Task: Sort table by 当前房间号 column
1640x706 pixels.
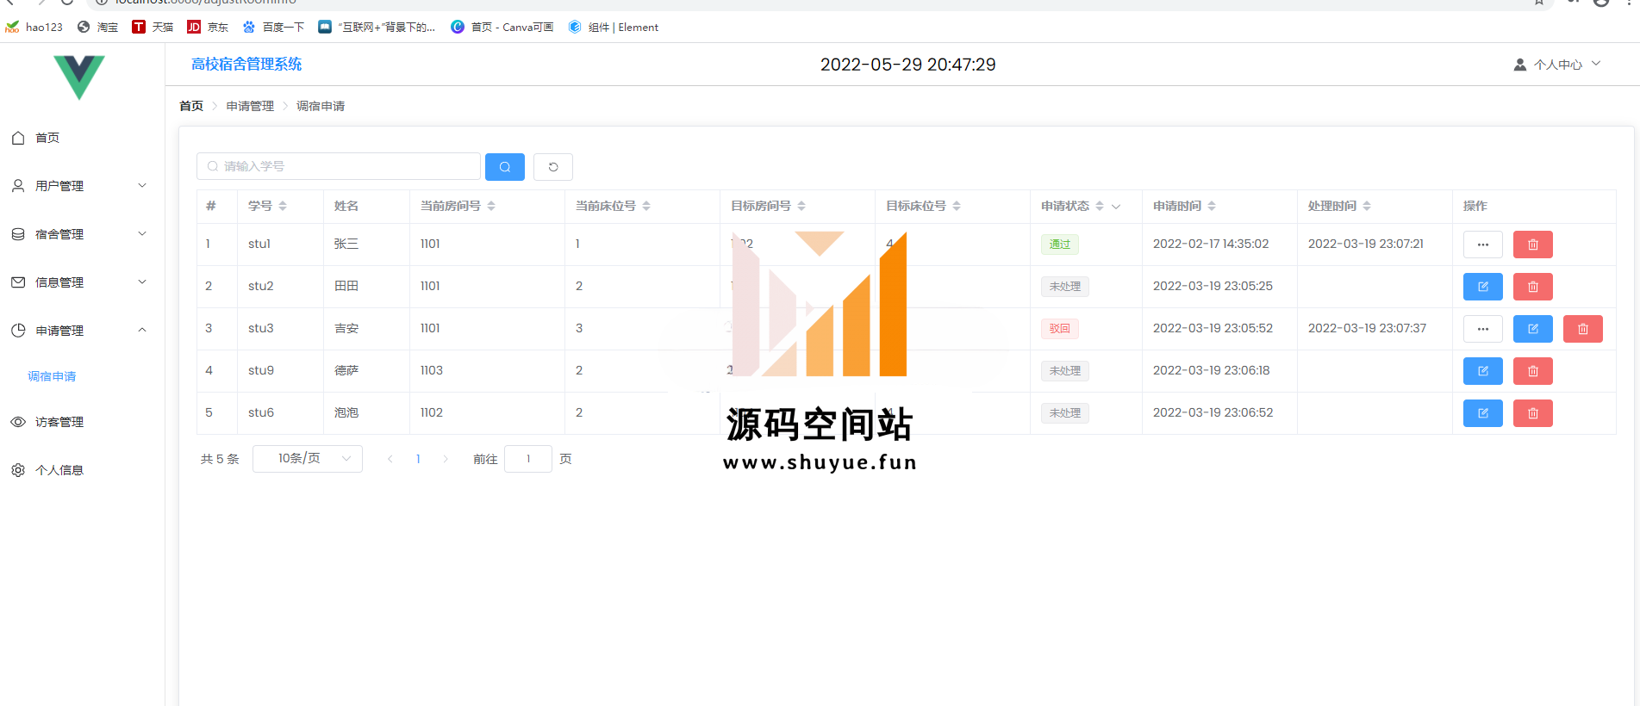Action: 491,207
